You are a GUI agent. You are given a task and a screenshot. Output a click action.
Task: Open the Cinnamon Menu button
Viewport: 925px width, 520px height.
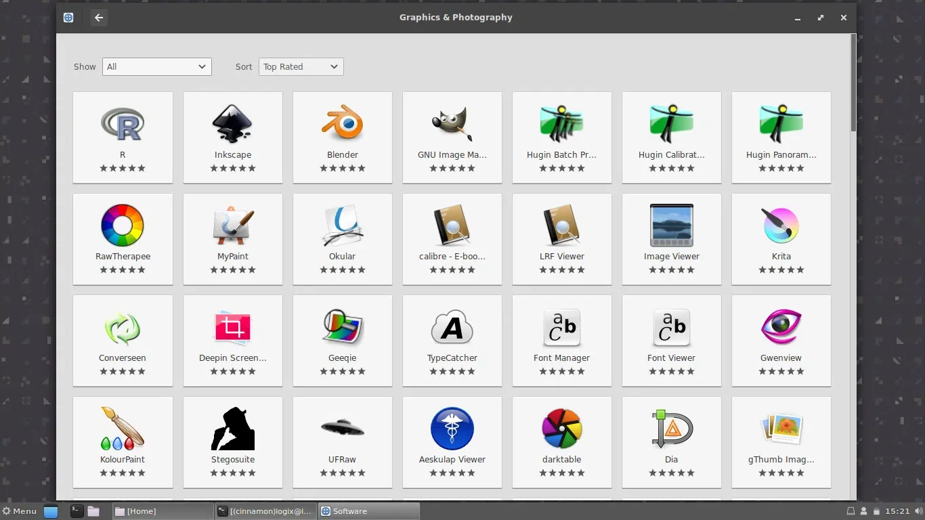tap(20, 511)
